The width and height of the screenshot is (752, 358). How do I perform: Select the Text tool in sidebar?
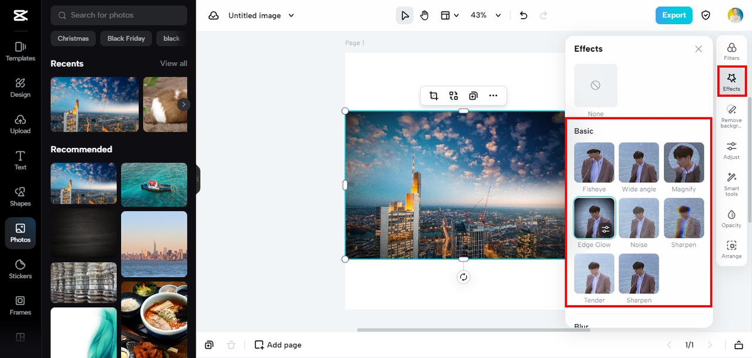21,160
